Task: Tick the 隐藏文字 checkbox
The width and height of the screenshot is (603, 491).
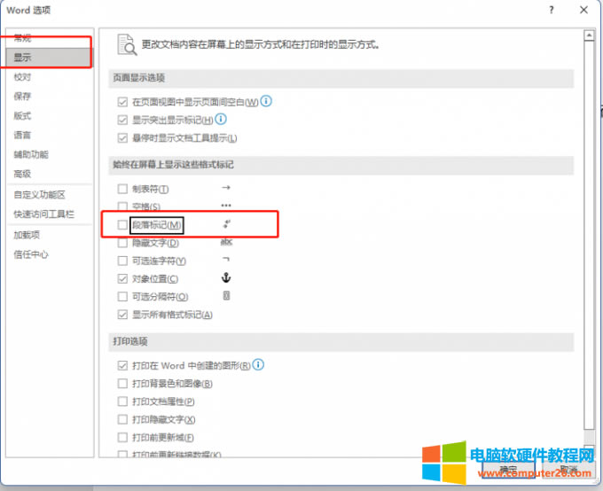Action: [122, 243]
